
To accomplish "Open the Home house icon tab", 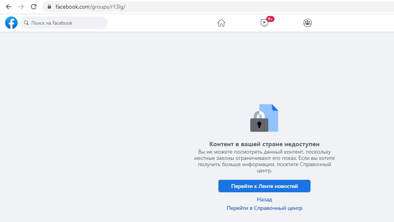I will pyautogui.click(x=221, y=23).
